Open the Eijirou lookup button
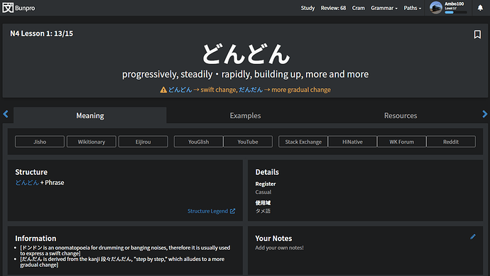The image size is (490, 276). coord(143,142)
